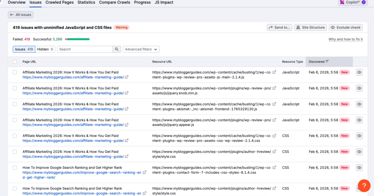Click the Failed/Successful progress bar

click(x=77, y=39)
